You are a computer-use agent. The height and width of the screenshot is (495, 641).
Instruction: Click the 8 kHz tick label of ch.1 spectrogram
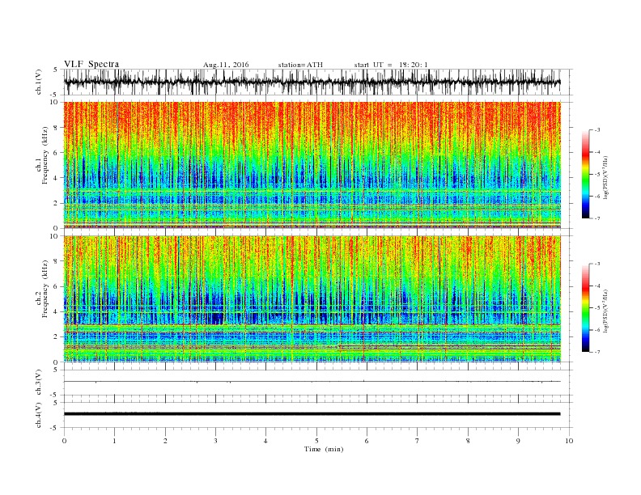tap(57, 128)
